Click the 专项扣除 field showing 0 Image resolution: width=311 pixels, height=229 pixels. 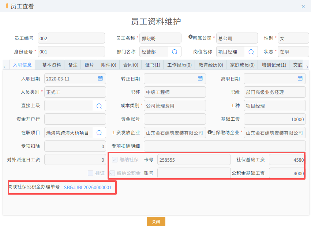(75, 146)
